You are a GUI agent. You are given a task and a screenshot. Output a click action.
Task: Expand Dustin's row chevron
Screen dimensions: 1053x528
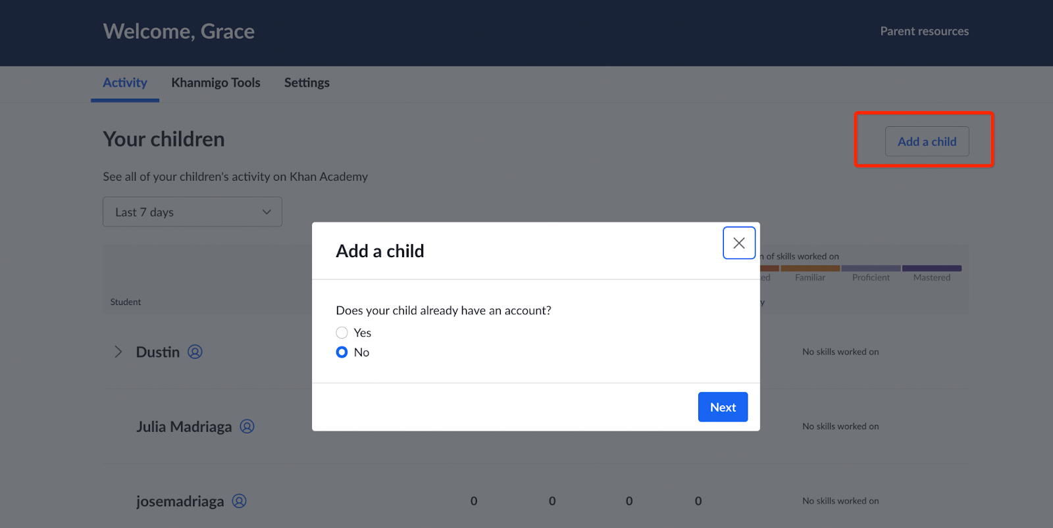coord(118,352)
